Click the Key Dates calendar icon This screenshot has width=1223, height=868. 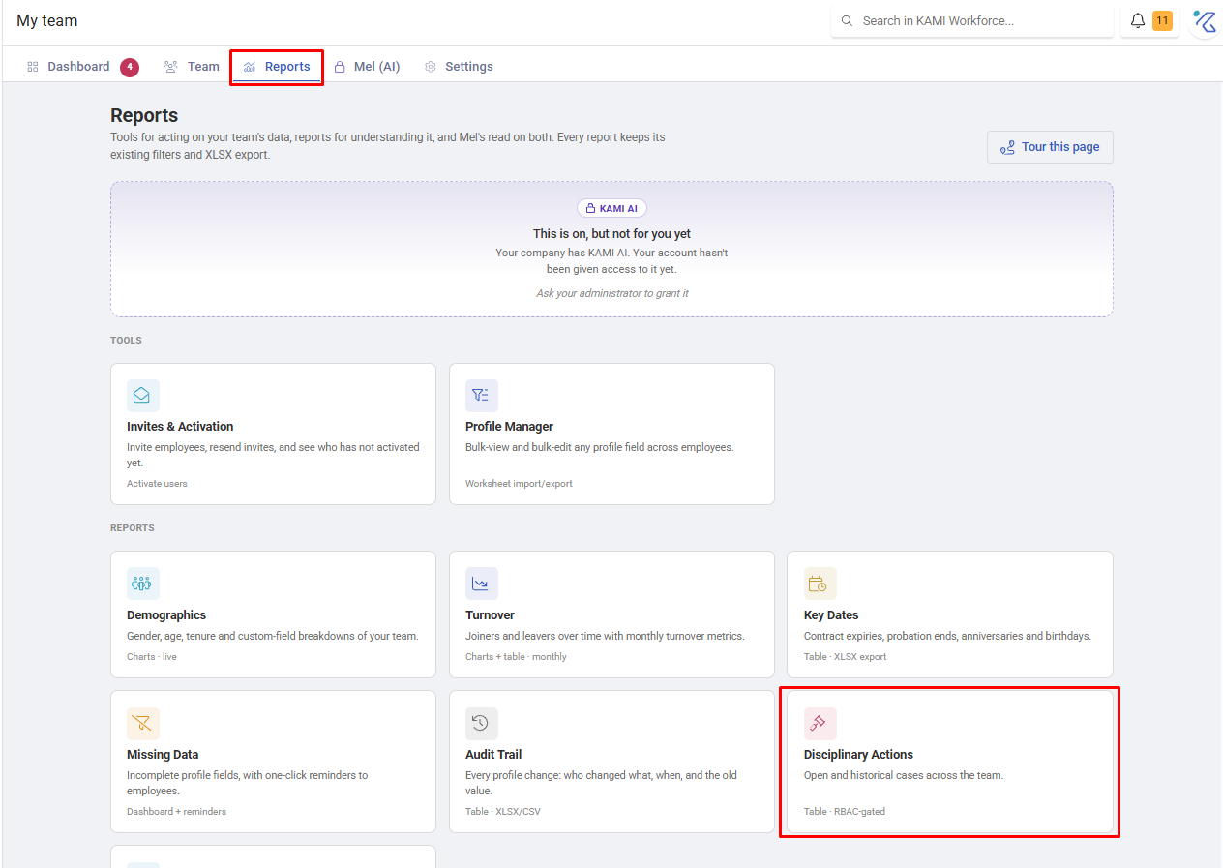pyautogui.click(x=820, y=584)
